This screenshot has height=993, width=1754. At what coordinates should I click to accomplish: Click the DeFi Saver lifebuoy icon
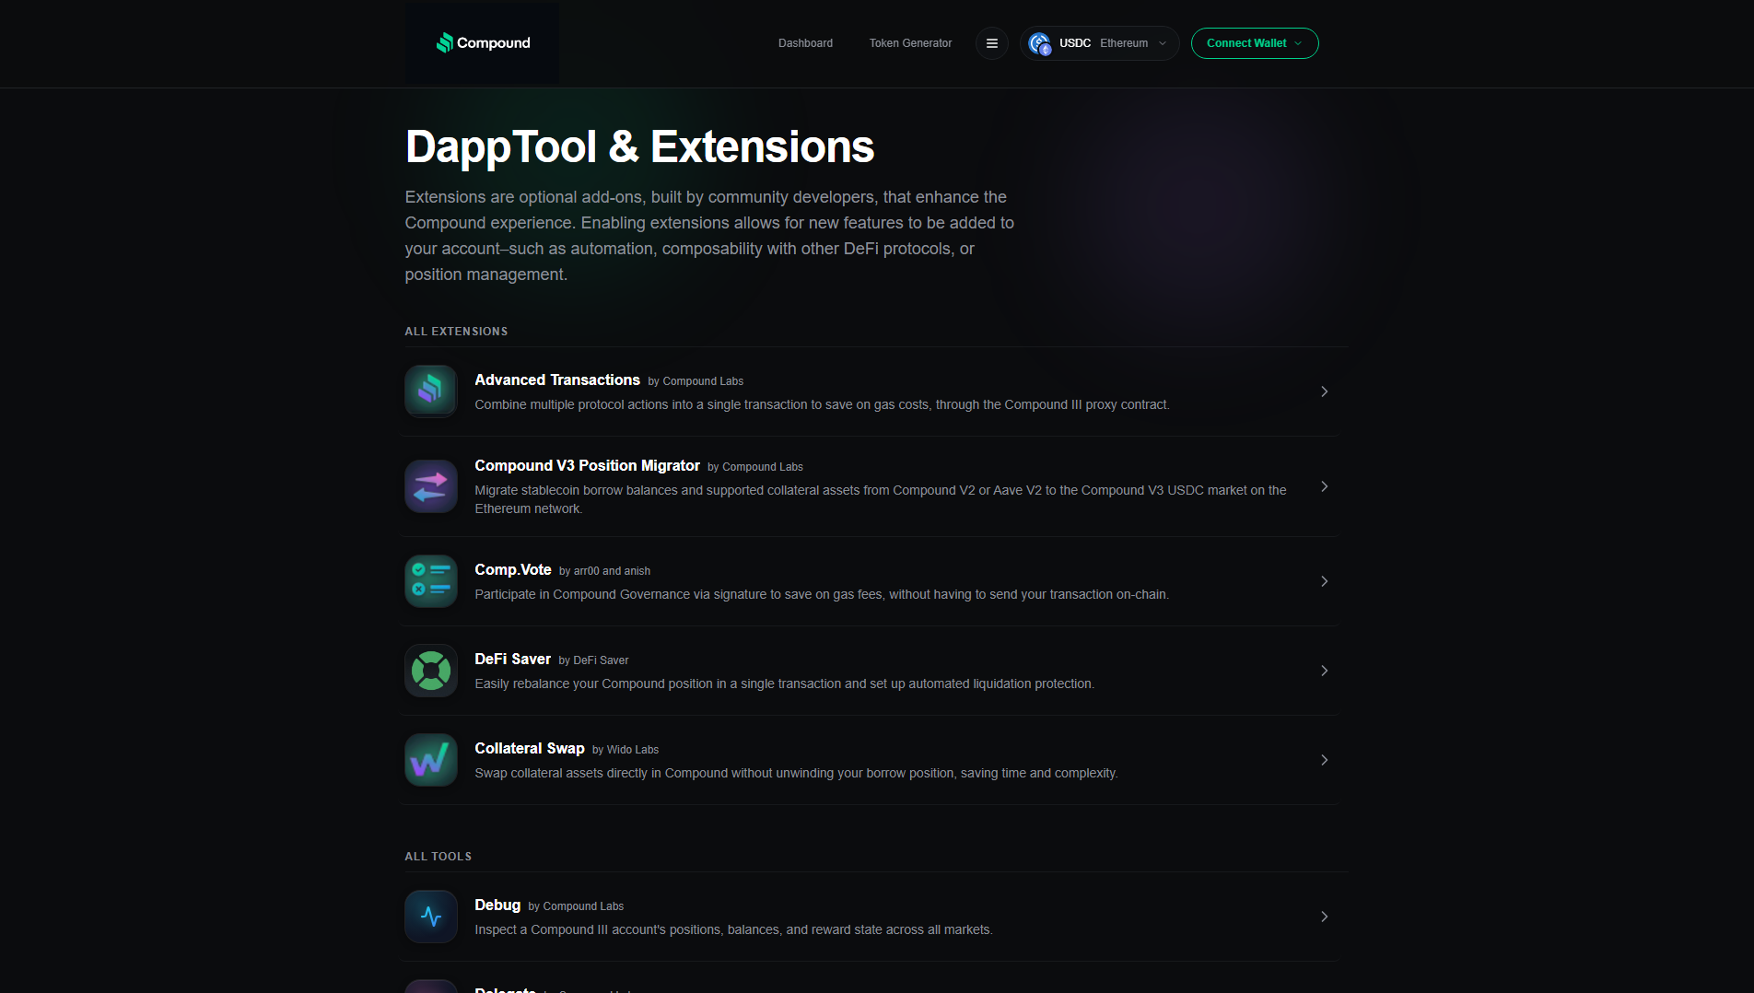click(431, 671)
